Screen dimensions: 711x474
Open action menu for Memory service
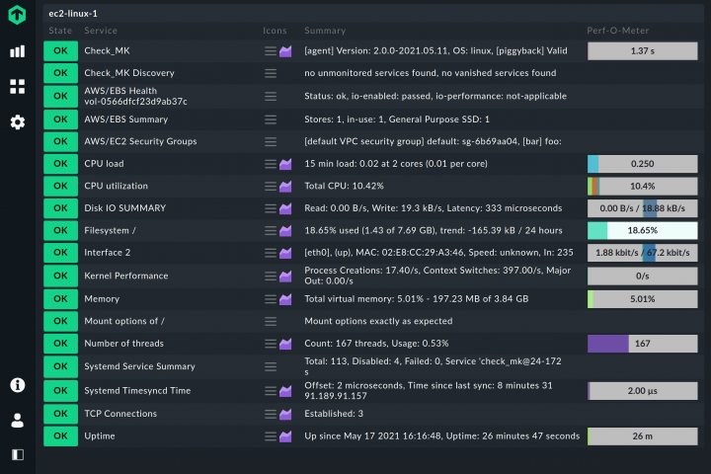[x=271, y=299]
